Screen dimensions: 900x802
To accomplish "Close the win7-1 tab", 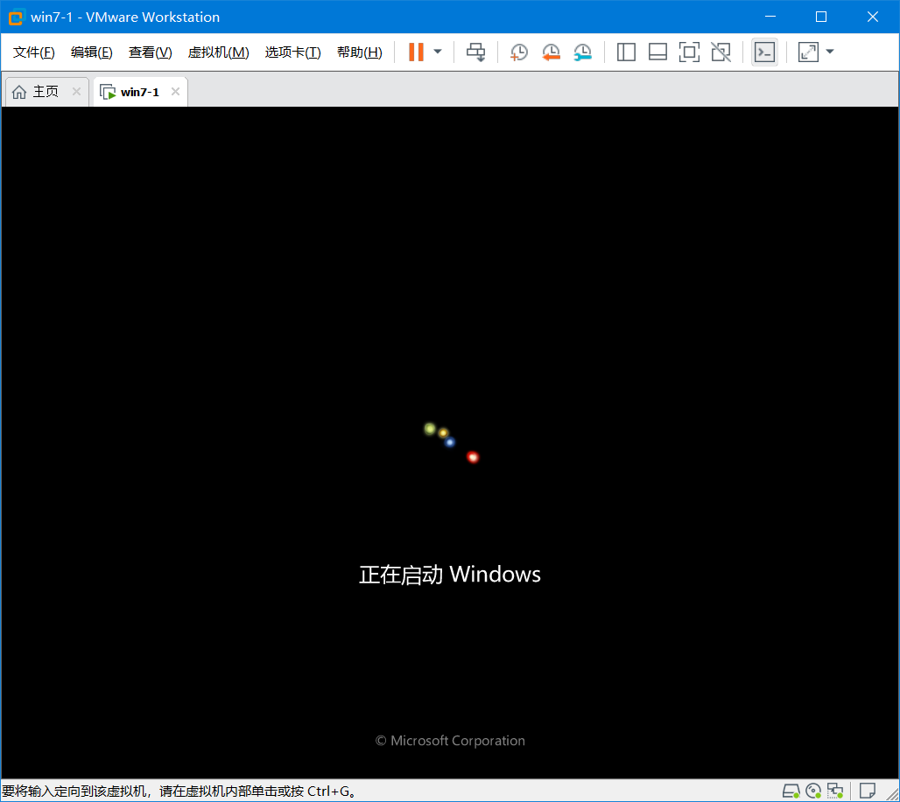I will coord(176,92).
